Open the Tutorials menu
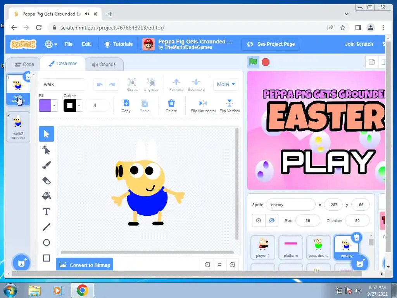This screenshot has height=298, width=397. tap(118, 44)
